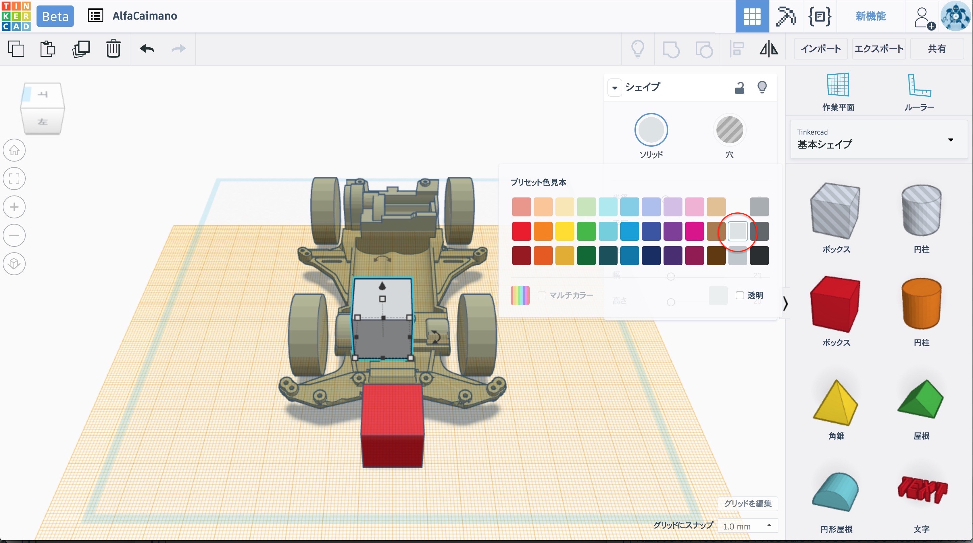Click the fit all in view icon
The height and width of the screenshot is (543, 973).
click(x=14, y=179)
